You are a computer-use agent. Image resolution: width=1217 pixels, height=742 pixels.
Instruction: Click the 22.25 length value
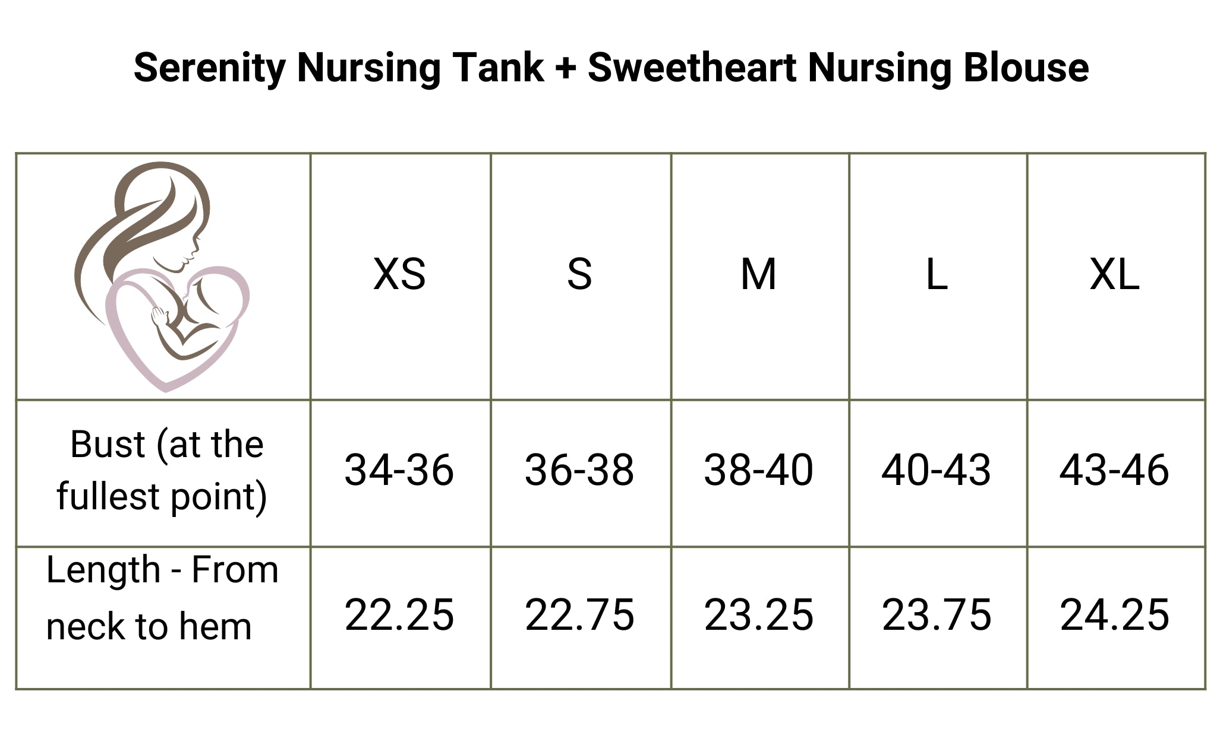399,615
